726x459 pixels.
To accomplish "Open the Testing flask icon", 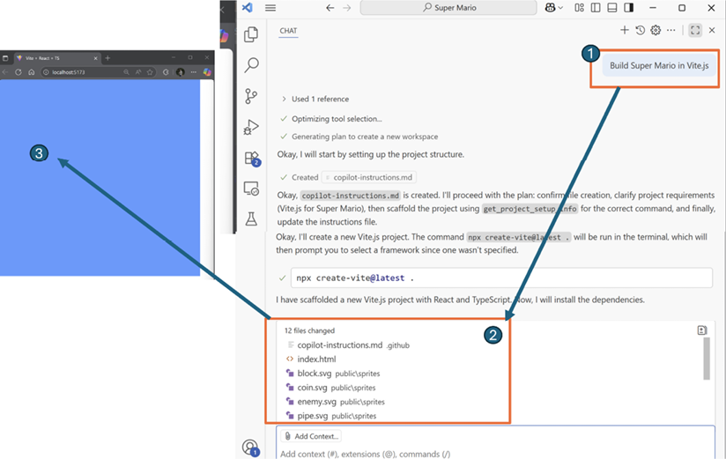I will pos(251,218).
